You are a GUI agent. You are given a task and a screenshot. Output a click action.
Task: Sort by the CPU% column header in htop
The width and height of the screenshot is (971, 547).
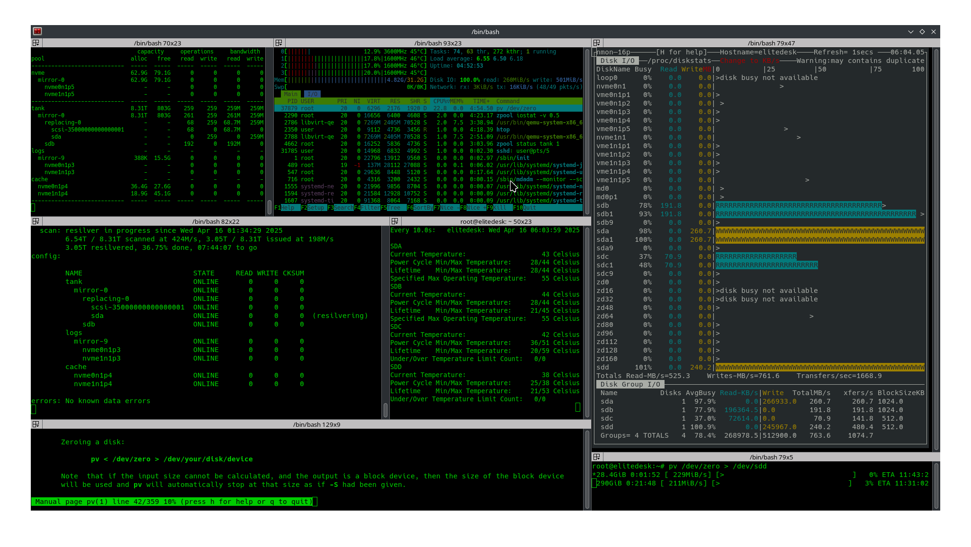[x=440, y=101]
